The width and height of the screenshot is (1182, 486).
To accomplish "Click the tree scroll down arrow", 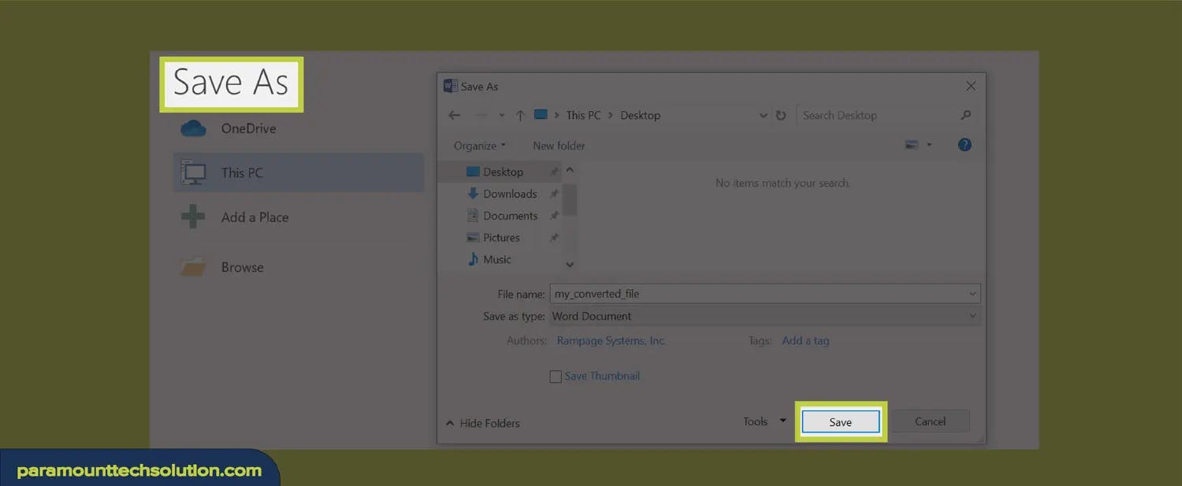I will pos(571,265).
